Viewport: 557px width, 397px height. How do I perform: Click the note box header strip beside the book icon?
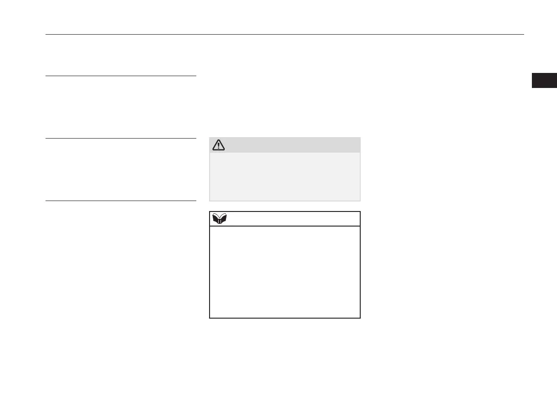294,219
